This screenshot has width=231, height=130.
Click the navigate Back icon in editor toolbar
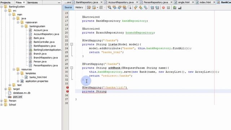point(94,8)
